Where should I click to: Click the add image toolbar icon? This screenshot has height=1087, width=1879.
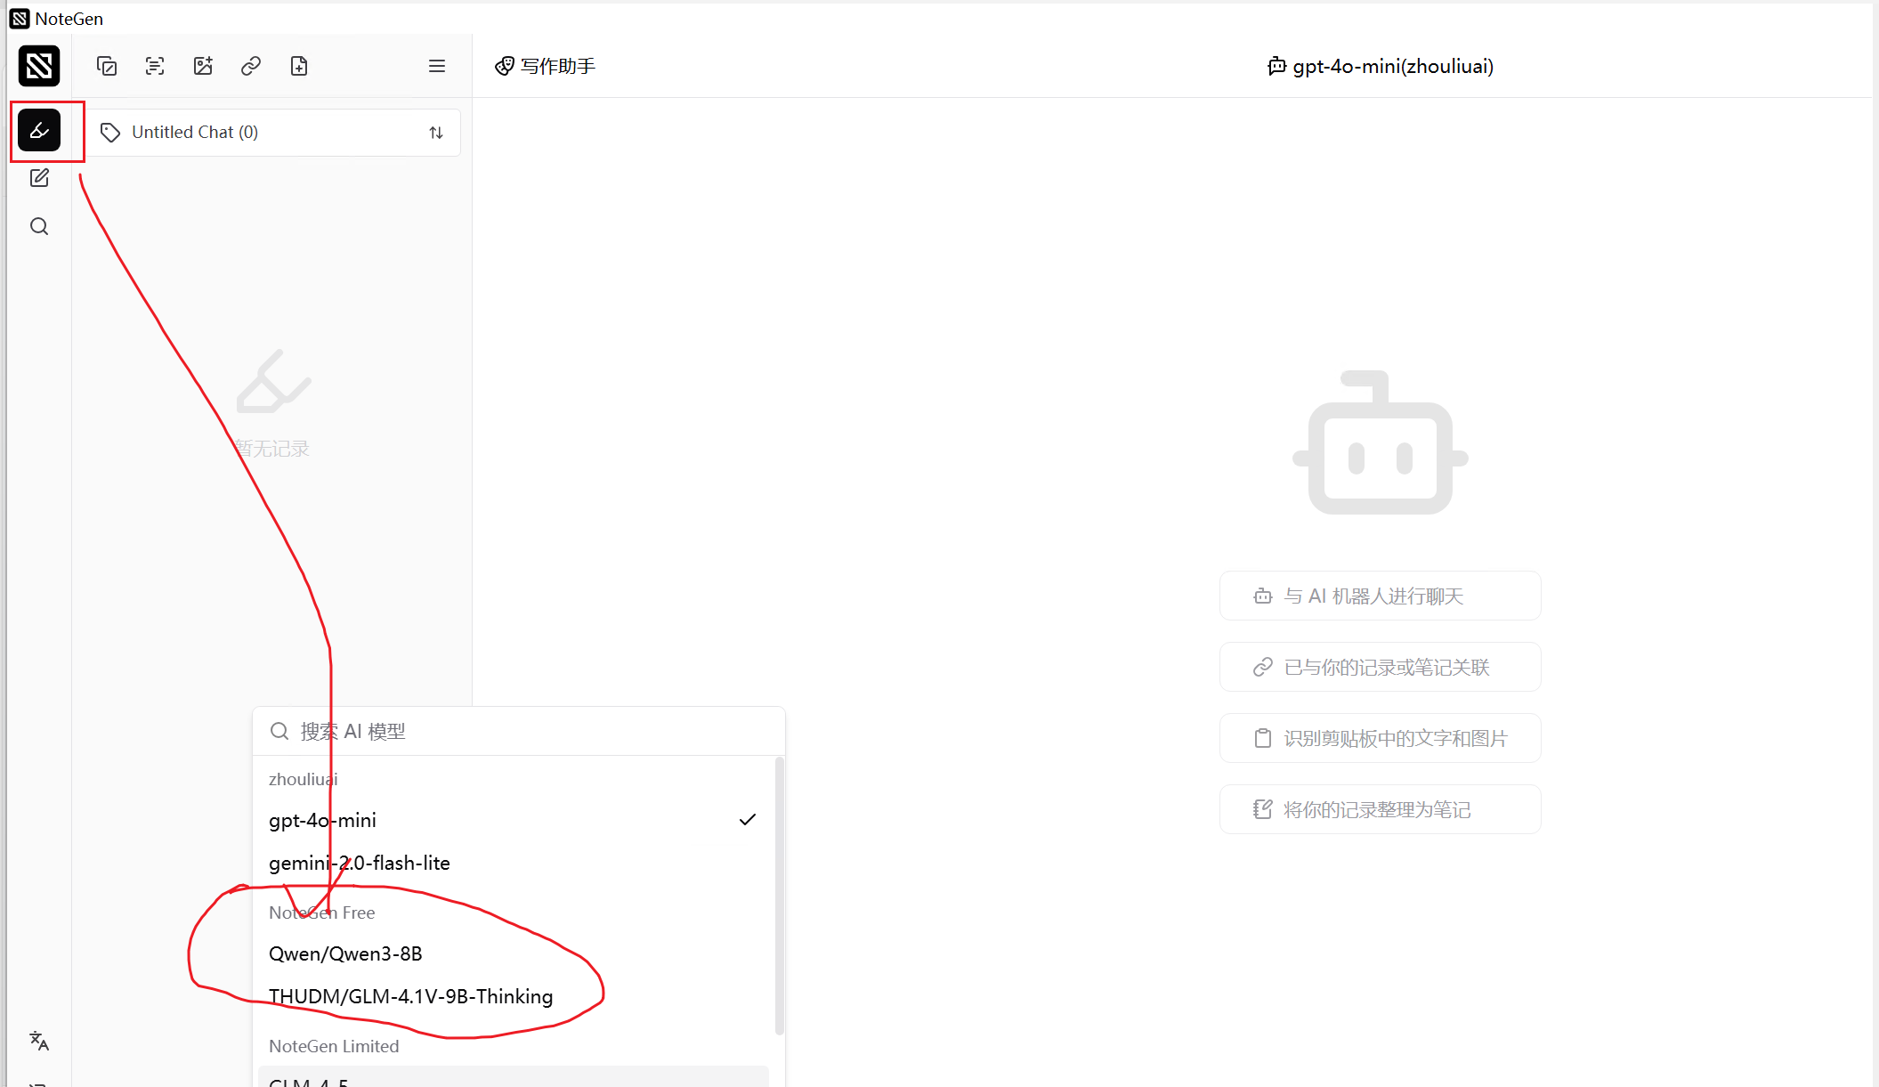point(203,66)
